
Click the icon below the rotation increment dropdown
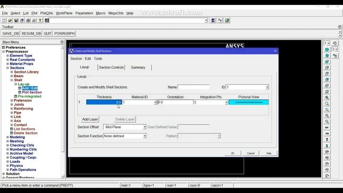(x=334, y=56)
